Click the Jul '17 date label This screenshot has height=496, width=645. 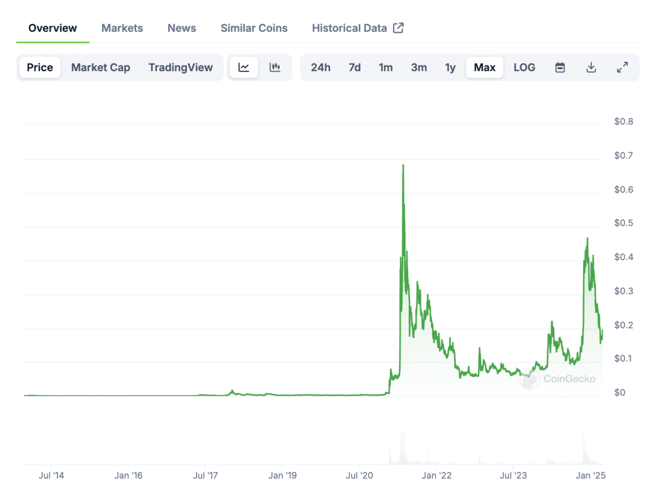pyautogui.click(x=205, y=475)
